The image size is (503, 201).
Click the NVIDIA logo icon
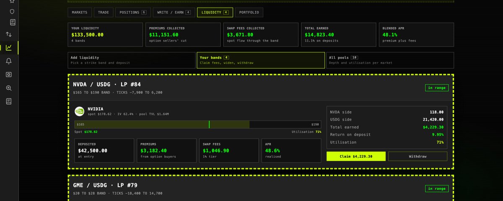pos(79,111)
